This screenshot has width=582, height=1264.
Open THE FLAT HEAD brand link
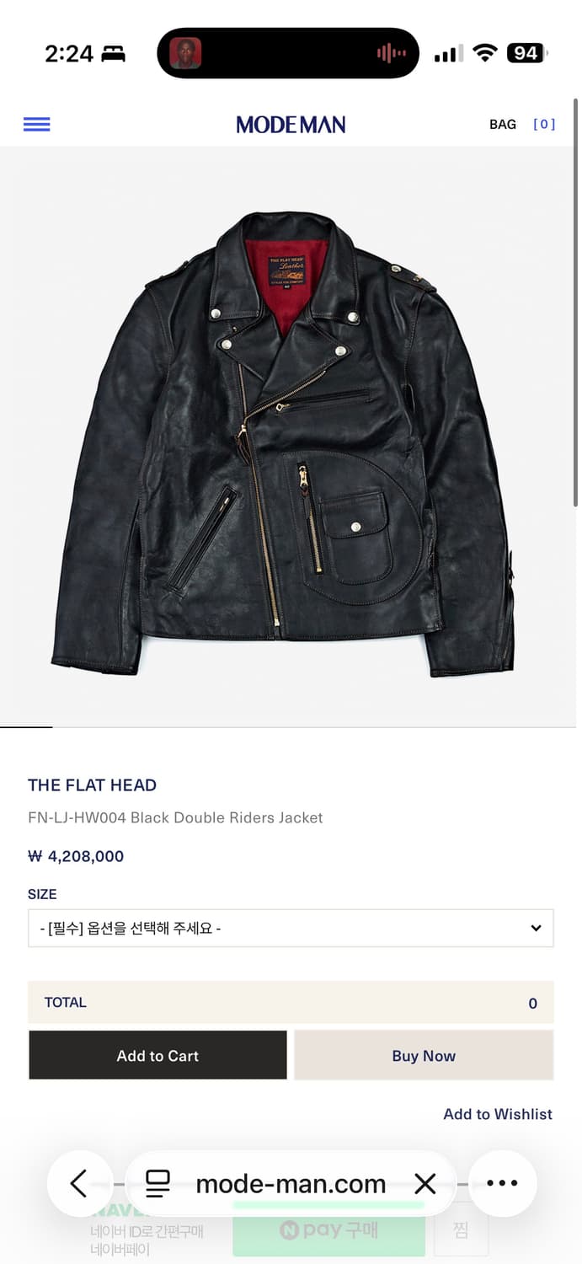(92, 785)
